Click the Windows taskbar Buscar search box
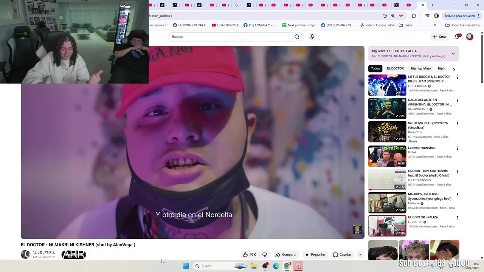The width and height of the screenshot is (484, 272). (x=221, y=266)
